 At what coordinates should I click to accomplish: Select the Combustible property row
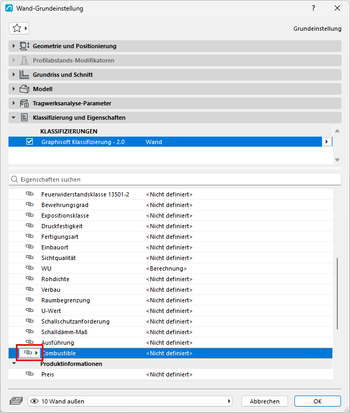coord(170,353)
